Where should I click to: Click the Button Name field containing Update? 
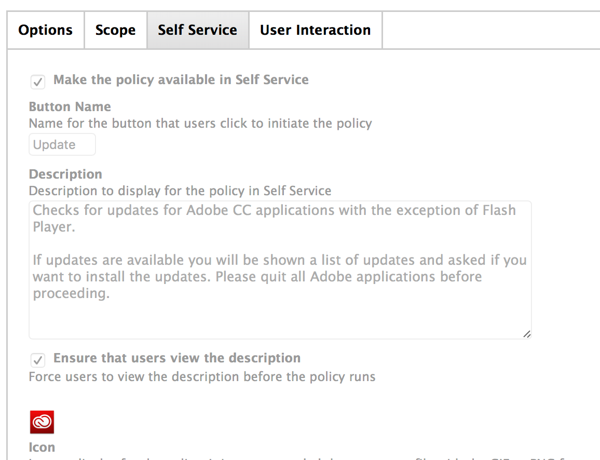62,145
